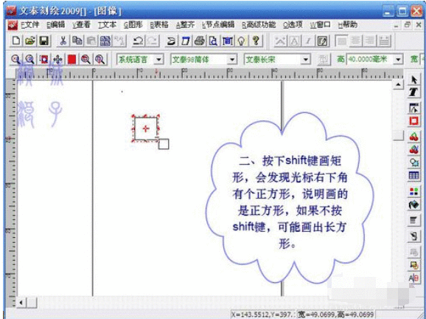Toggle the italic I text style button
The image size is (426, 319).
(x=308, y=41)
